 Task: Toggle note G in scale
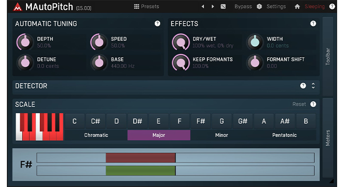(222, 121)
